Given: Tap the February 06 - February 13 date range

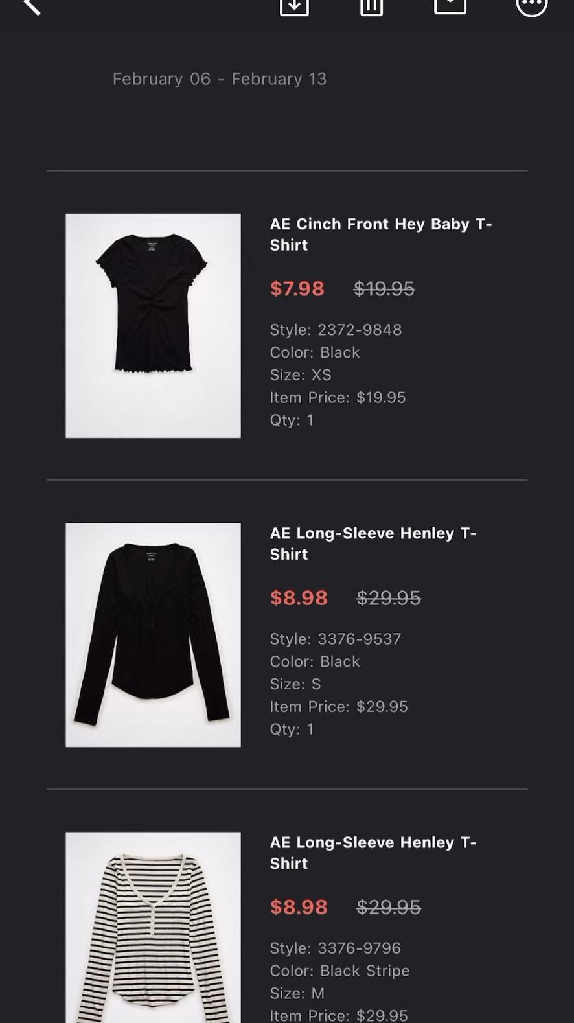Looking at the screenshot, I should click(219, 79).
